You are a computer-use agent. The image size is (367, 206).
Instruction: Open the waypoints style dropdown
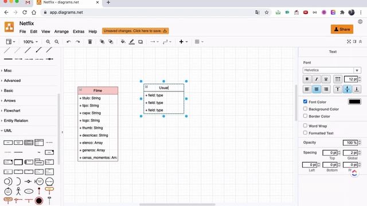pyautogui.click(x=167, y=42)
